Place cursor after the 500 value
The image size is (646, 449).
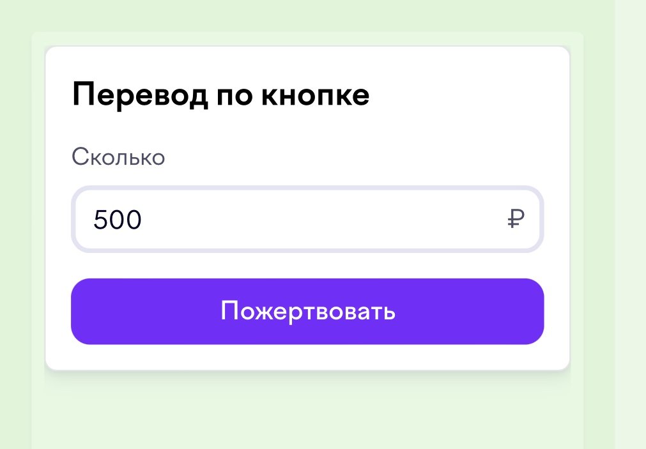click(x=143, y=219)
